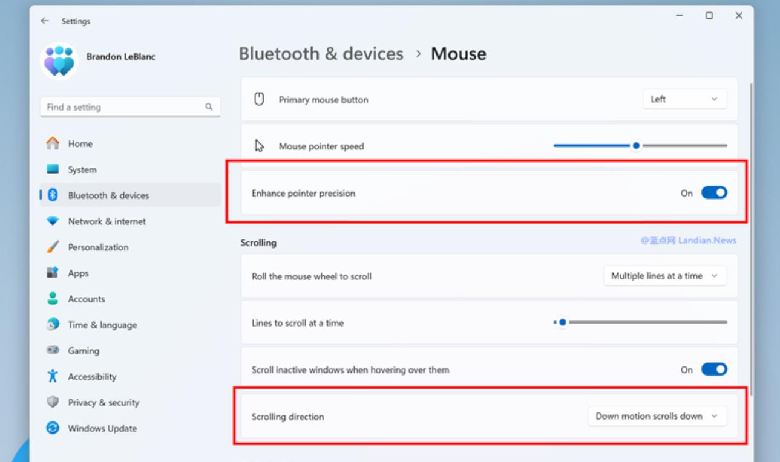
Task: Click the Enhance pointer precision label
Action: click(x=303, y=194)
